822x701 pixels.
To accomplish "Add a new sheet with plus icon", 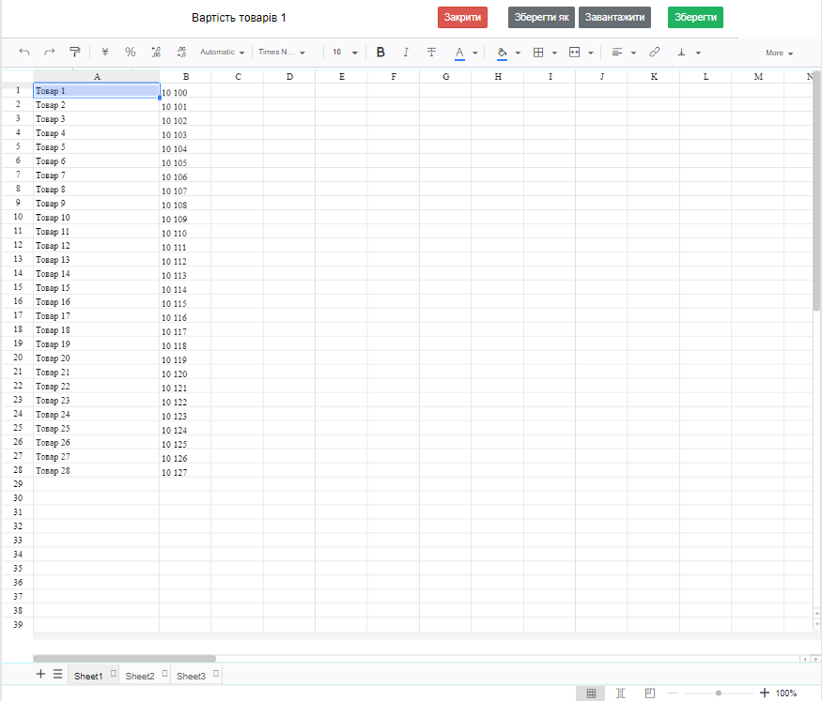I will point(40,674).
